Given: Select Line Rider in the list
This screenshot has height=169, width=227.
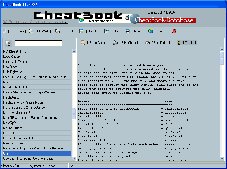Looking at the screenshot, I should 37,67.
